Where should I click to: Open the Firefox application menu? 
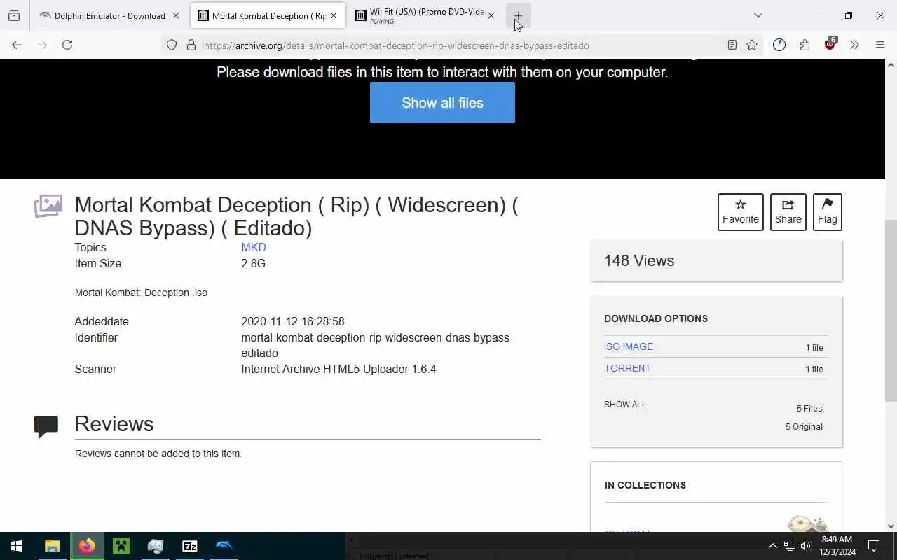click(880, 45)
